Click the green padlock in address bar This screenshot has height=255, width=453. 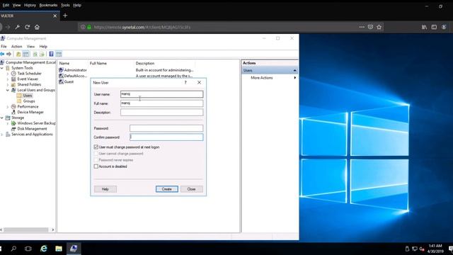click(x=89, y=27)
